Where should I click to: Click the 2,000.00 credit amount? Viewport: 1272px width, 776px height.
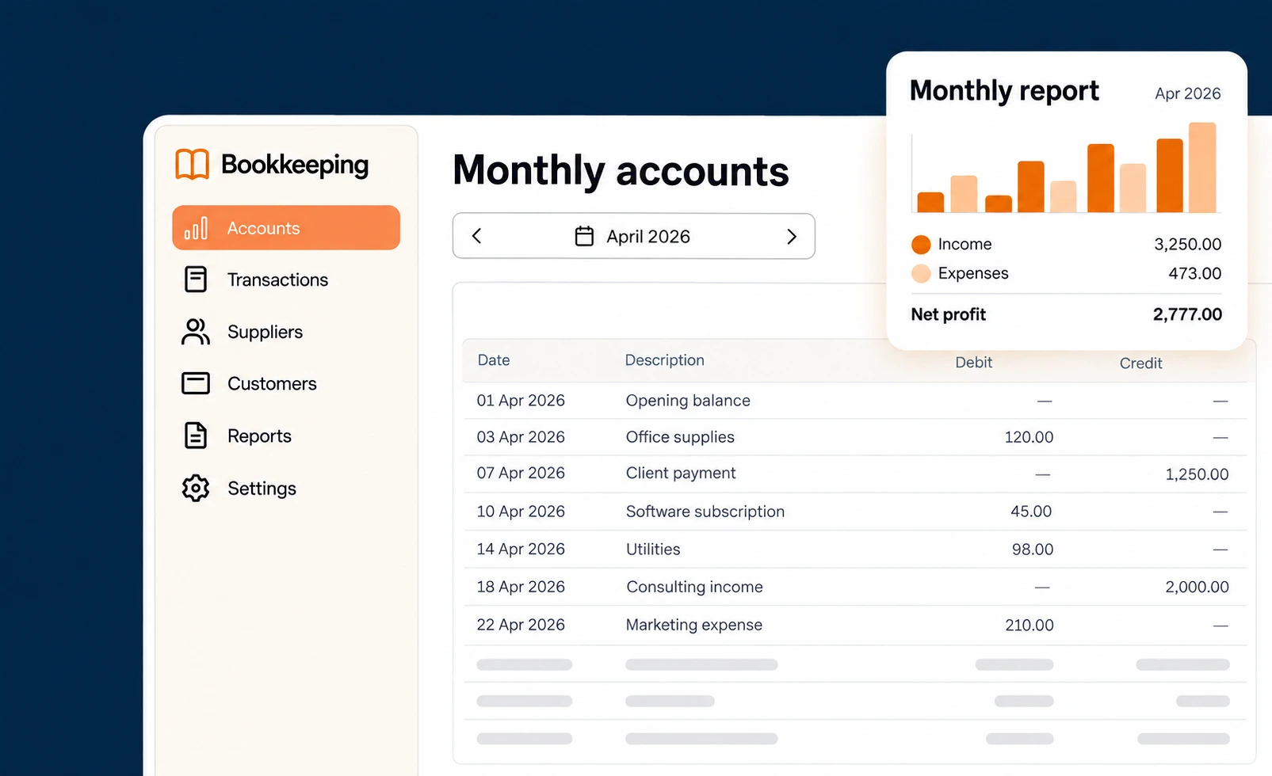coord(1197,587)
